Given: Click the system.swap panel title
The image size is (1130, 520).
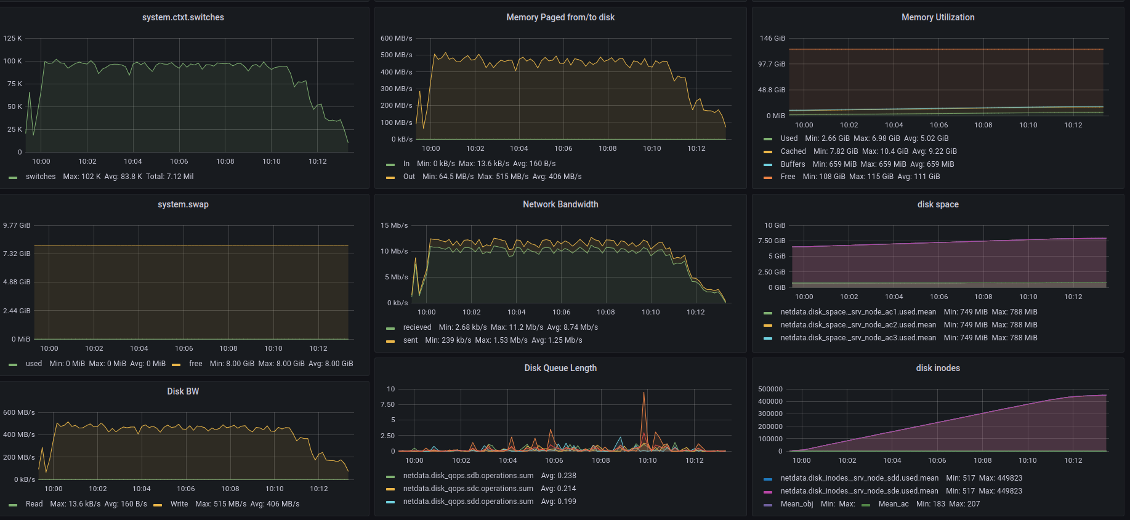Looking at the screenshot, I should [183, 204].
